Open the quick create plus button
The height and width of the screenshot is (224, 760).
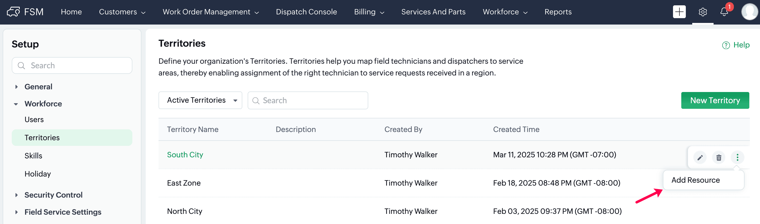click(679, 12)
